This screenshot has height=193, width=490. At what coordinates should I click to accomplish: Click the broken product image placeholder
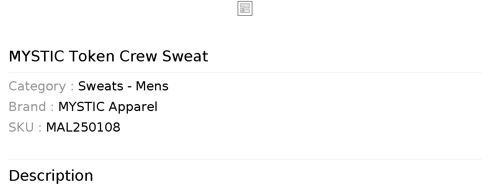[x=245, y=8]
